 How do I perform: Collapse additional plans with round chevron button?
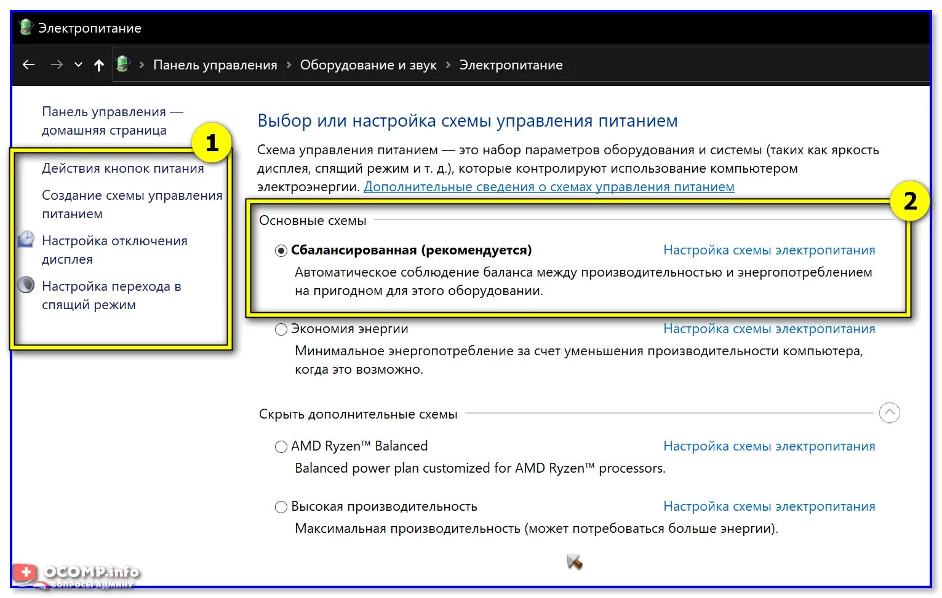[x=890, y=412]
